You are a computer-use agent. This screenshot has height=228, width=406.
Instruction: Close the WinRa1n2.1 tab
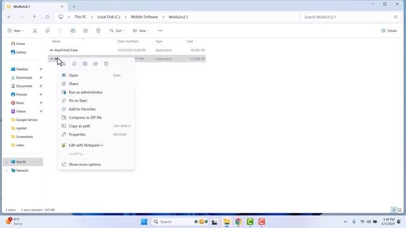coord(62,7)
